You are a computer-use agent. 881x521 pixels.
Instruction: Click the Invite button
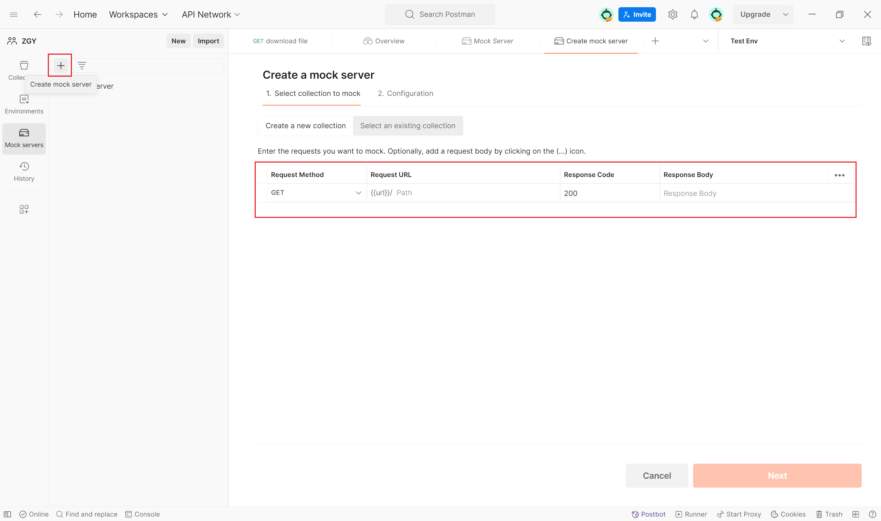coord(637,14)
